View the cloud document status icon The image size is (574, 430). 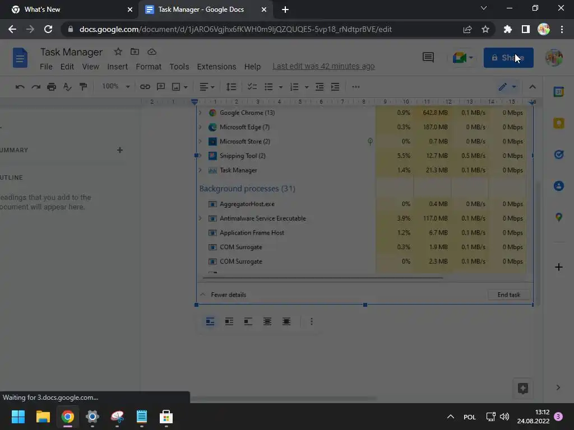pyautogui.click(x=152, y=52)
